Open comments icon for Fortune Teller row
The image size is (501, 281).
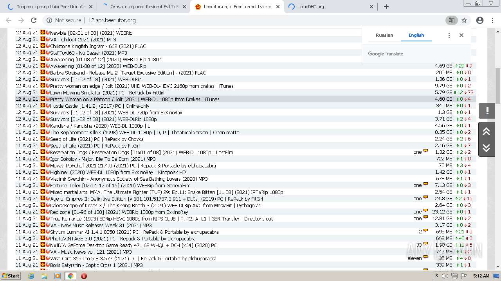point(425,185)
